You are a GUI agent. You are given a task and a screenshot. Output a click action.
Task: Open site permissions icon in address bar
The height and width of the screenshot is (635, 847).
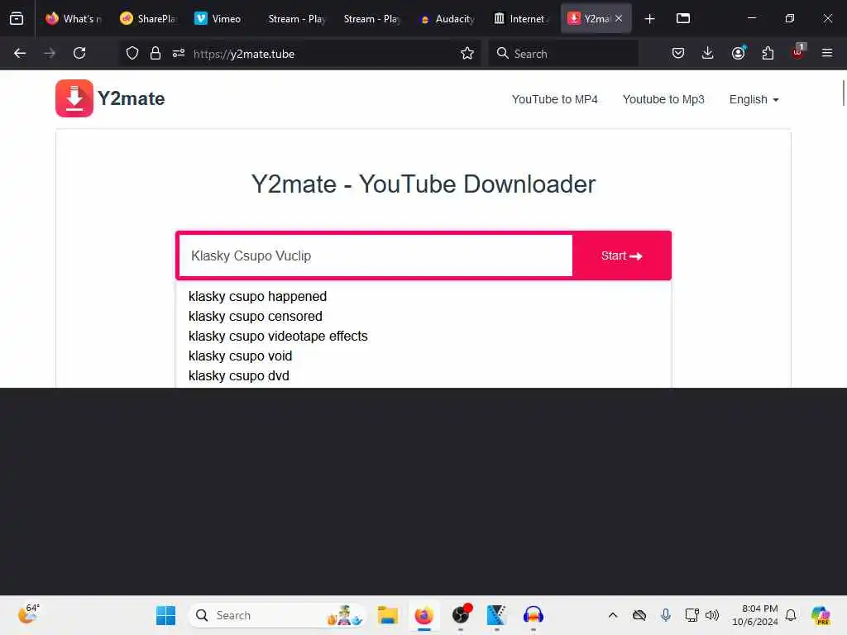coord(179,54)
